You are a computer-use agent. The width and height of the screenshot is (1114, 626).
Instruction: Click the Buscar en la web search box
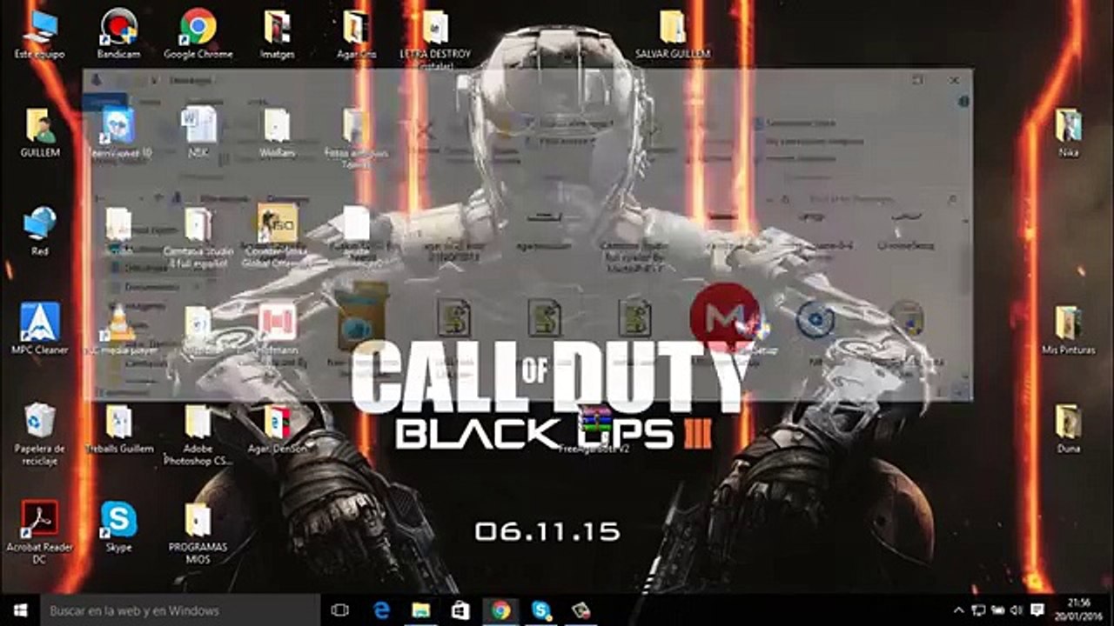[180, 610]
